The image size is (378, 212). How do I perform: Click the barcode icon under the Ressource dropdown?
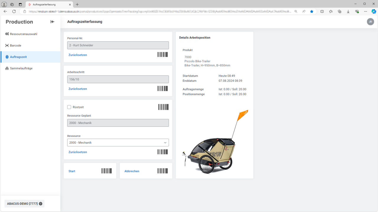[163, 152]
